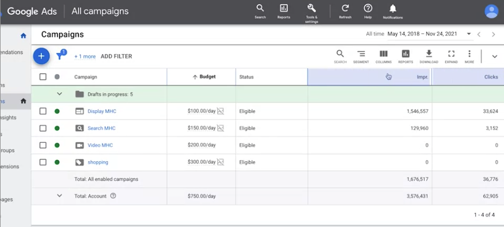Click the blue plus new campaign button
Screen dimensions: 504x227
point(41,56)
